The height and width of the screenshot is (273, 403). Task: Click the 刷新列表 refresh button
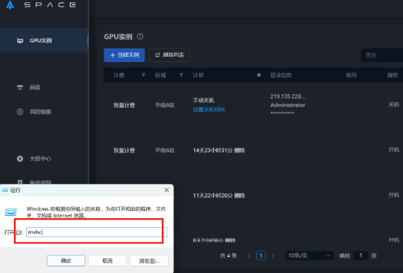[169, 55]
